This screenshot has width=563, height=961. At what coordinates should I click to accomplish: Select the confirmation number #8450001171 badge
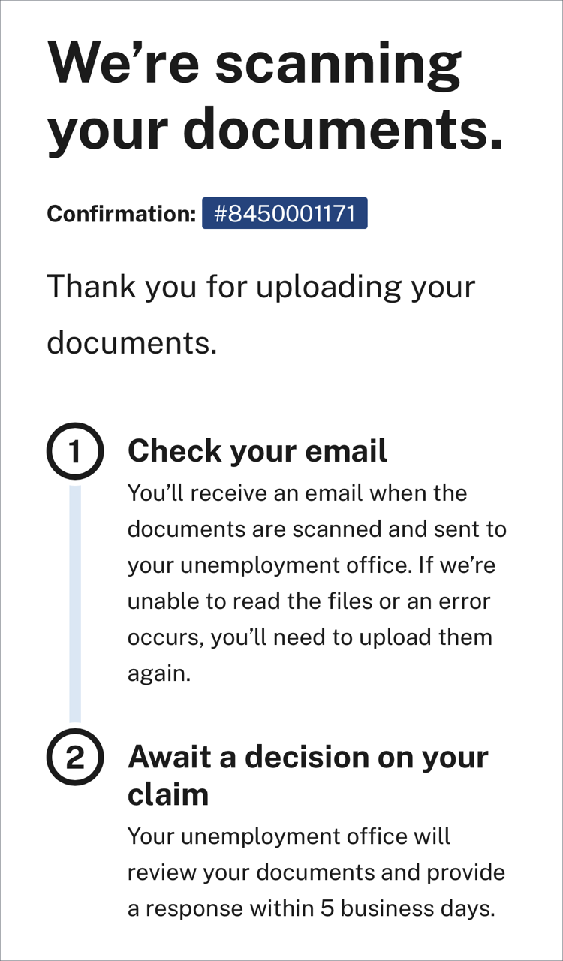pyautogui.click(x=285, y=213)
